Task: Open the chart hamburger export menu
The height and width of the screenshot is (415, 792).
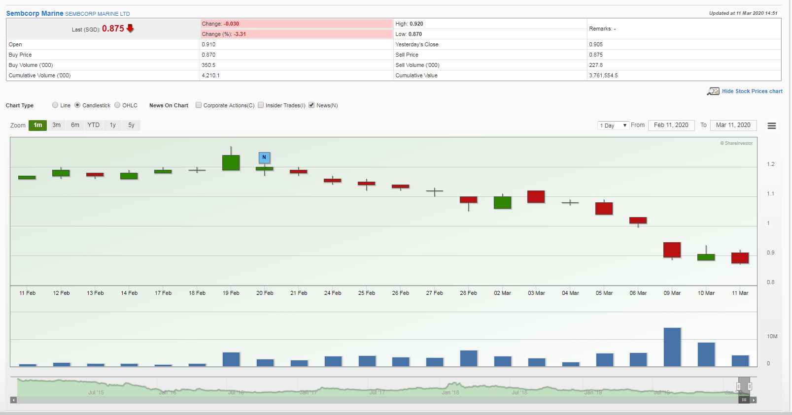Action: (772, 126)
